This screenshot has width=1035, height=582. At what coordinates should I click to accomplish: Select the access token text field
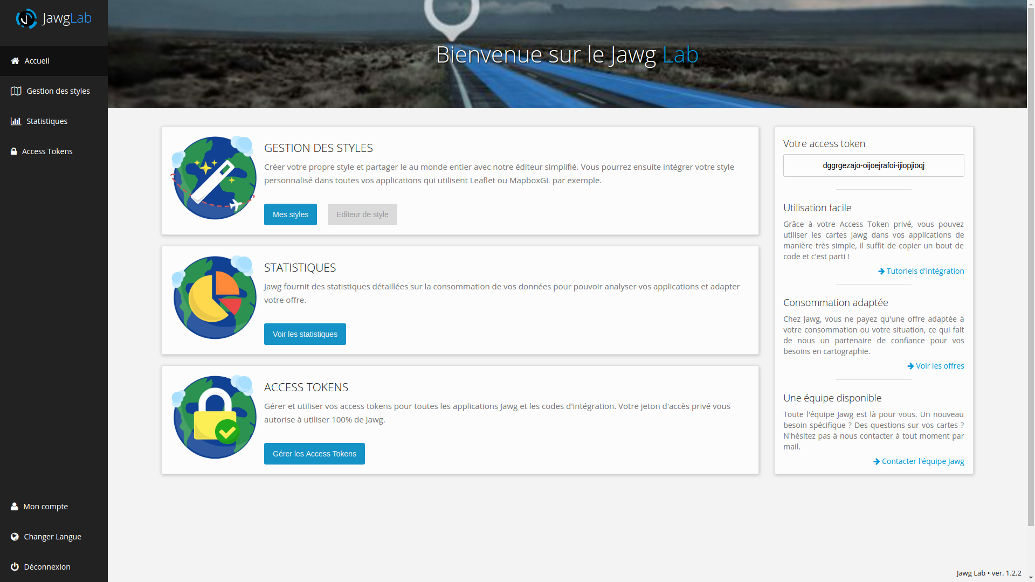[x=874, y=165]
